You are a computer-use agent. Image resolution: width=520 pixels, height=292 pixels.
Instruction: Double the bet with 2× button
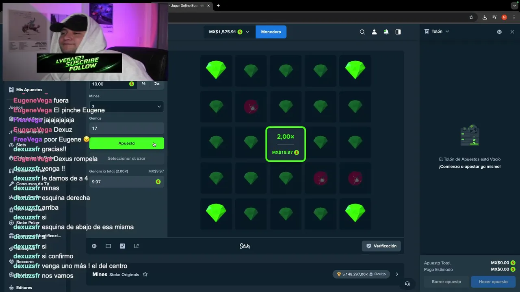tap(157, 84)
